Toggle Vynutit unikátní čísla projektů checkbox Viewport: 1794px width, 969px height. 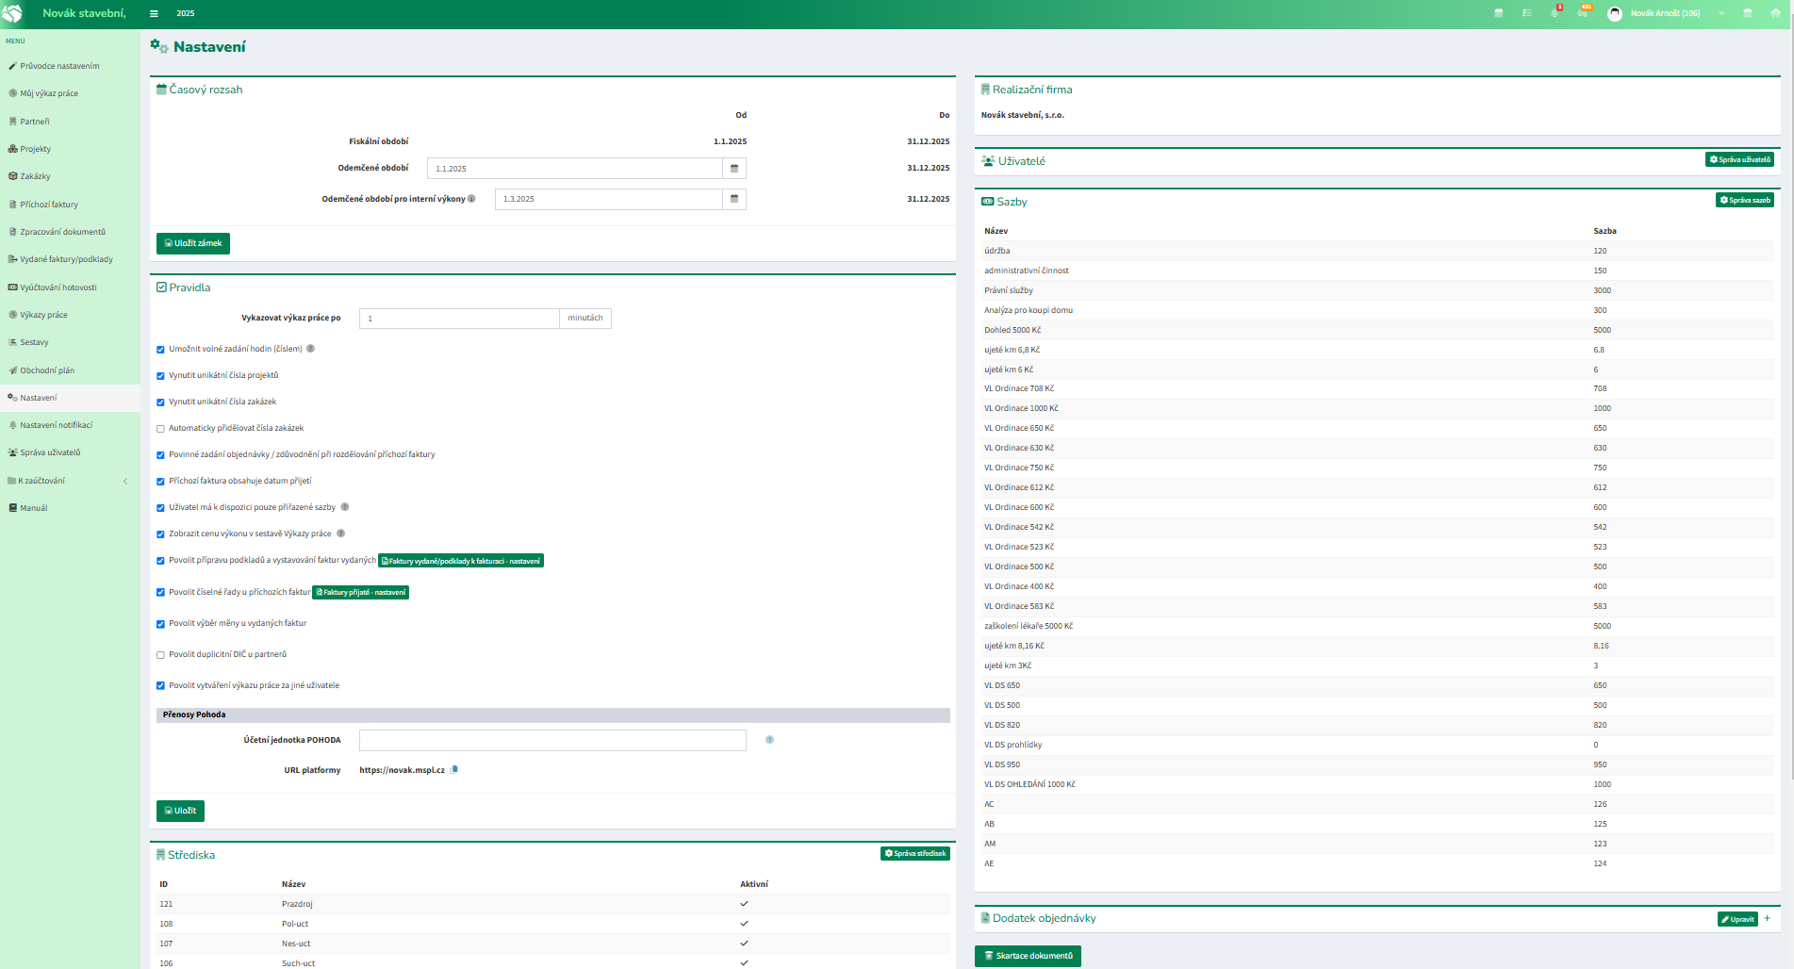(160, 376)
